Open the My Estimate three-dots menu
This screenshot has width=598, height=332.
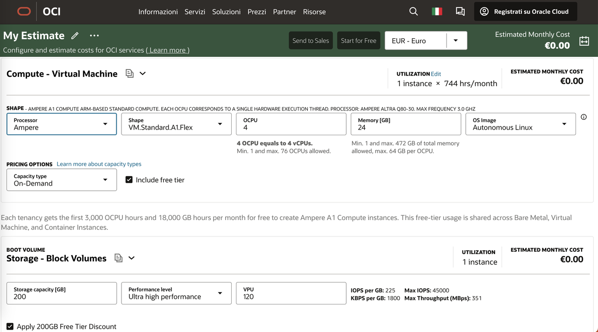pos(94,36)
